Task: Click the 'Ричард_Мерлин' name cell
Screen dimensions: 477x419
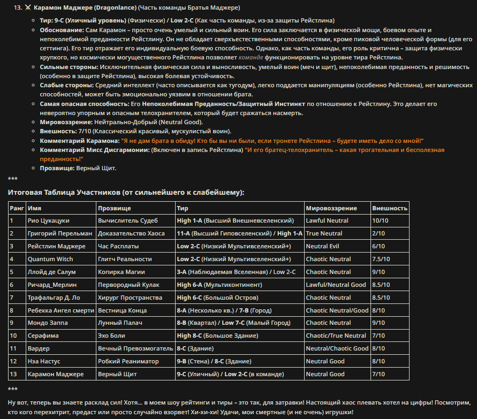Action: [x=61, y=285]
